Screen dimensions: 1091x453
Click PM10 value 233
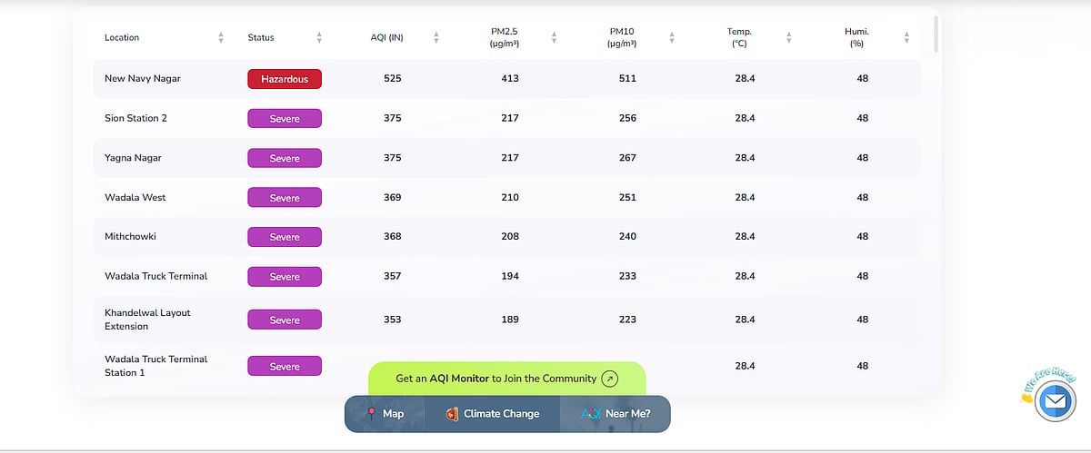pyautogui.click(x=627, y=276)
